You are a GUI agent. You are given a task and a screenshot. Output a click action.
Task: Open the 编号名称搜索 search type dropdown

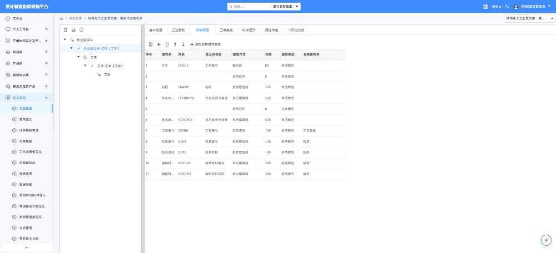285,6
